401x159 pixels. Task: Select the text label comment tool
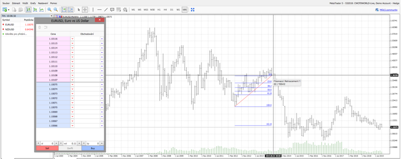tap(112, 10)
